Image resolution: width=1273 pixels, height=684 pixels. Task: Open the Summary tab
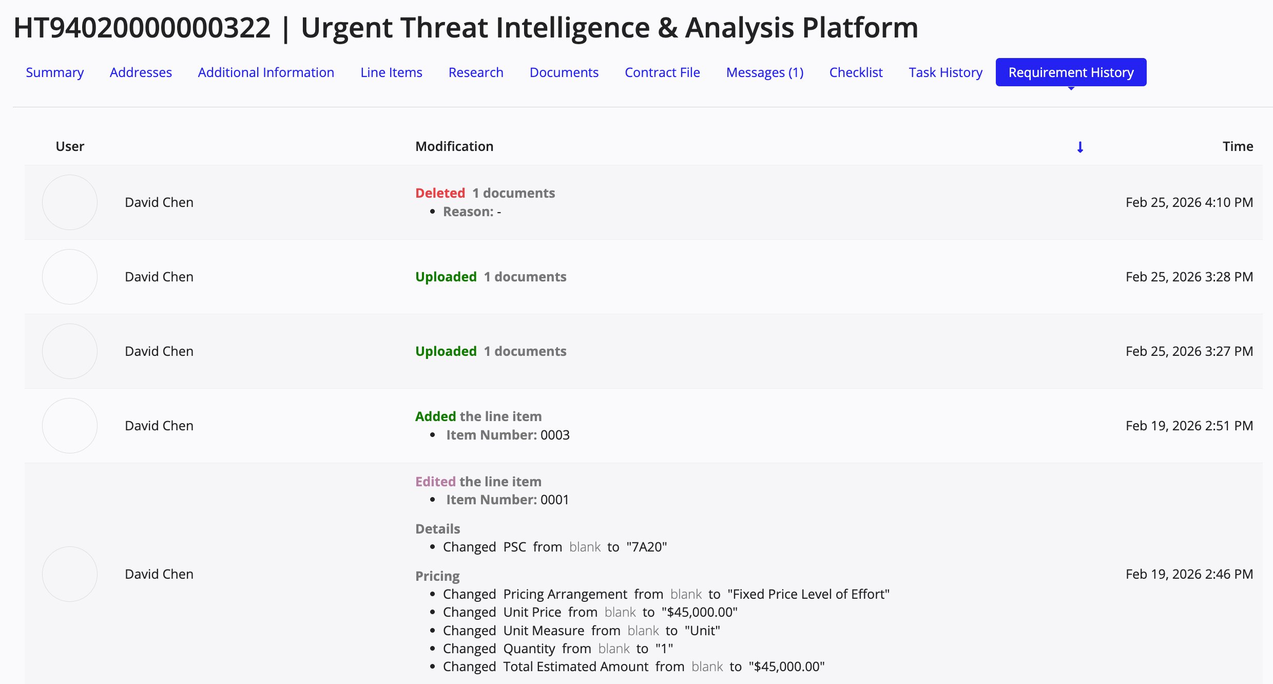pyautogui.click(x=55, y=72)
